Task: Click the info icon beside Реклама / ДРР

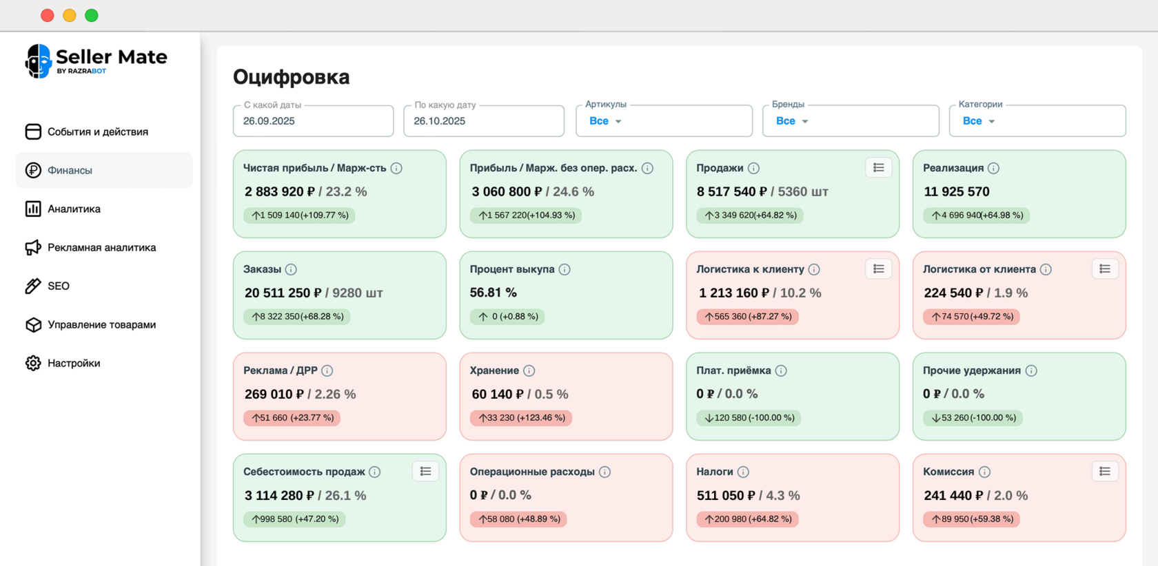Action: [x=327, y=370]
